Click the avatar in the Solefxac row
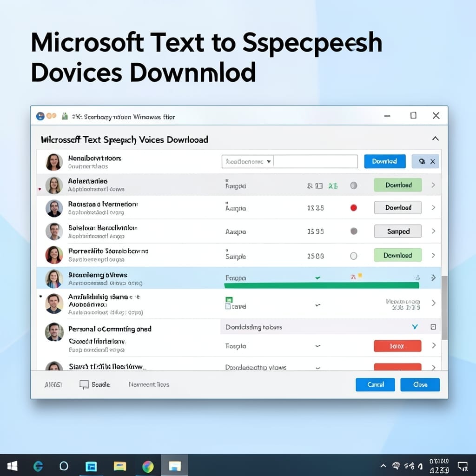476x476 pixels. 54,231
